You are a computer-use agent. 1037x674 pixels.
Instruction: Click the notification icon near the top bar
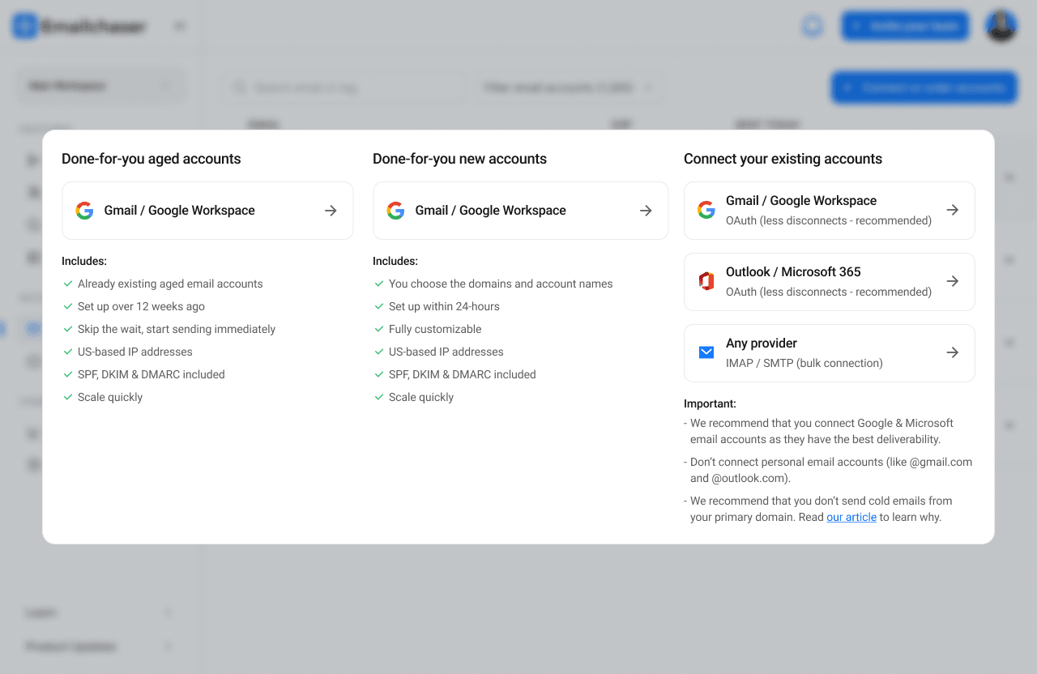click(813, 25)
